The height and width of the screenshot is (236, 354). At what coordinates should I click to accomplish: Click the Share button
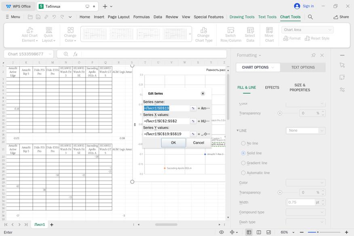341,17
